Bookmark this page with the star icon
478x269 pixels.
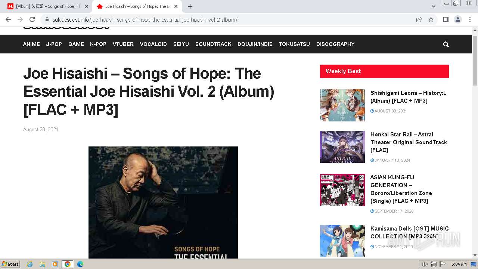431,19
